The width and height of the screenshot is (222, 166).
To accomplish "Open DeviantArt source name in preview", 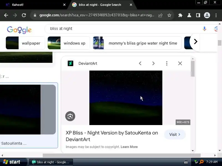I will (x=88, y=63).
